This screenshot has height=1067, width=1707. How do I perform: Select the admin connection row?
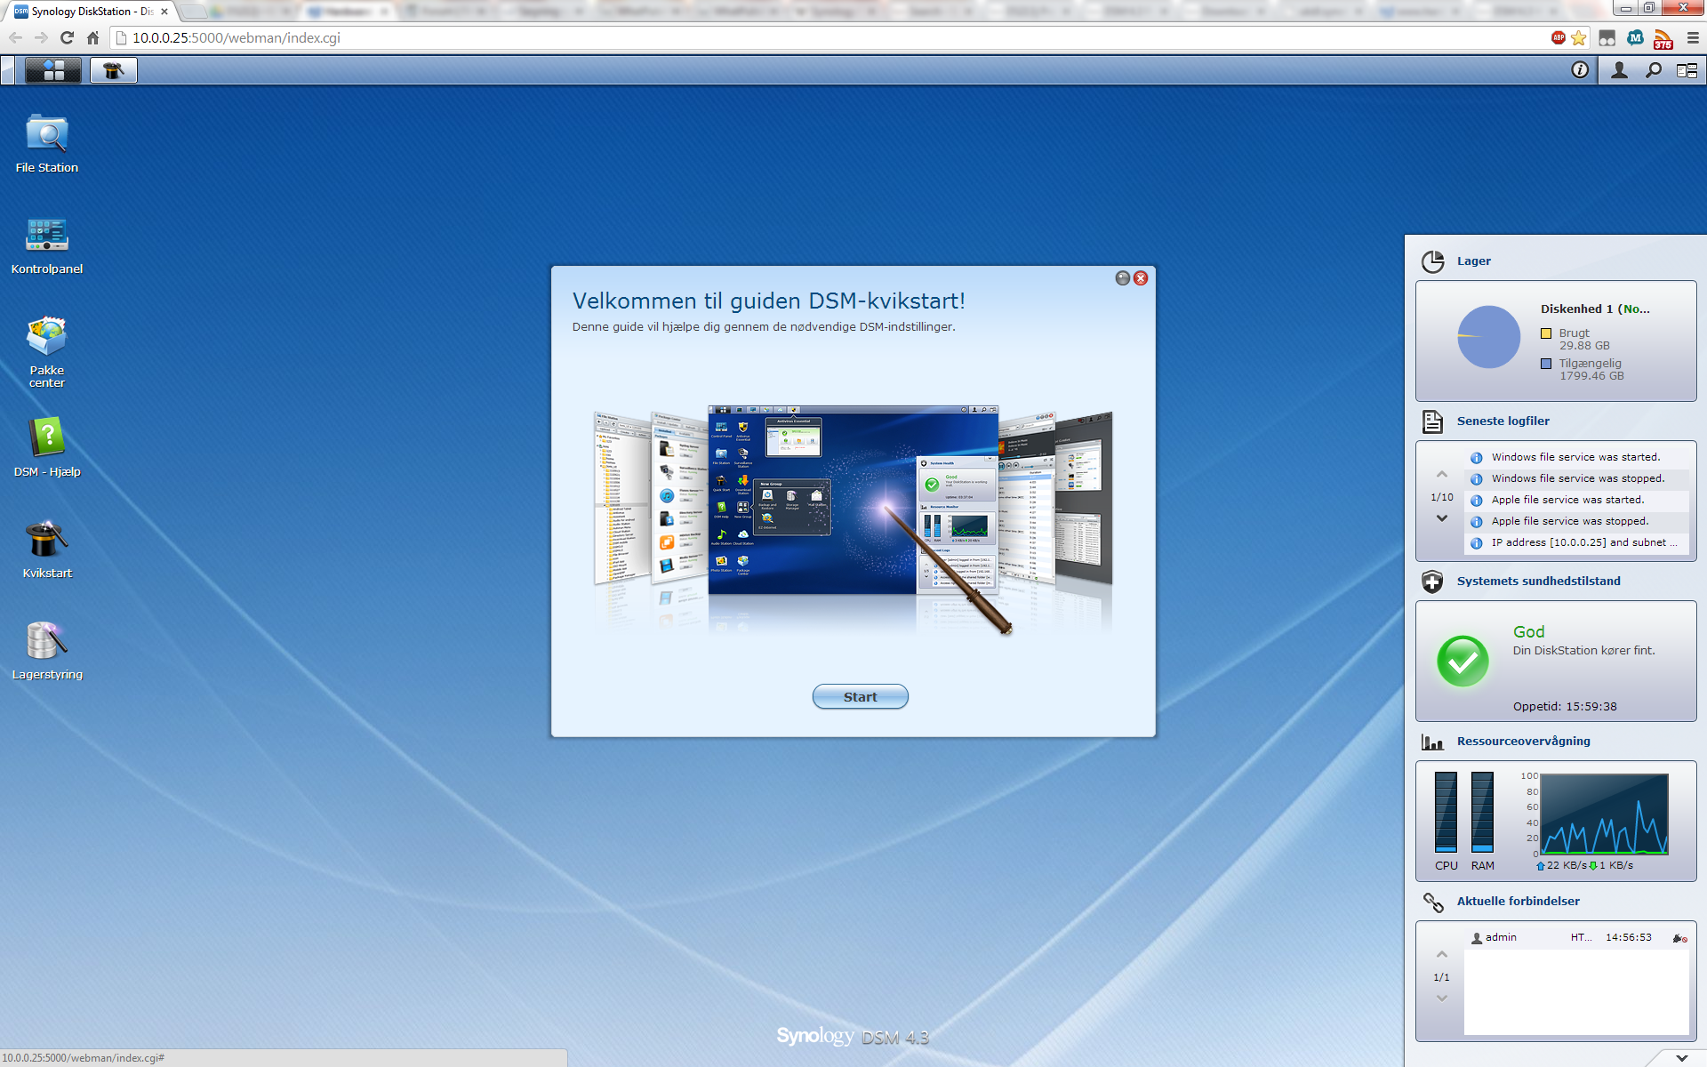1575,937
